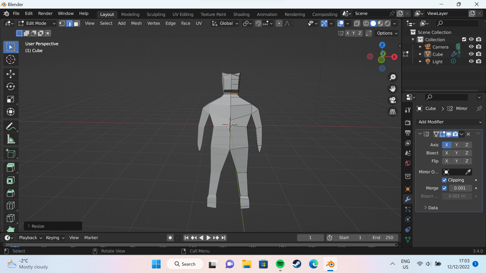Viewport: 486px width, 273px height.
Task: Open the Object properties orange square tab
Action: [408, 189]
